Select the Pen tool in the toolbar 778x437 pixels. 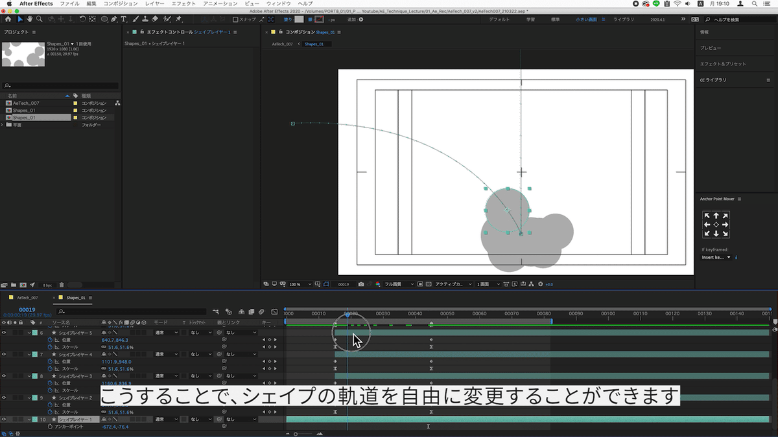point(113,19)
